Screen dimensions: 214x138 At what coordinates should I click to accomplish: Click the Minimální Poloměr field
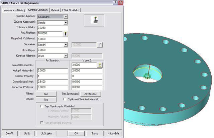81,111
